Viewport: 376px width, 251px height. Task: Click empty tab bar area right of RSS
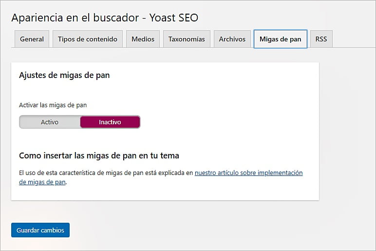(353, 39)
